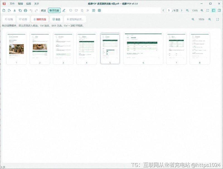Click the 8 页 status bar text

point(3,167)
